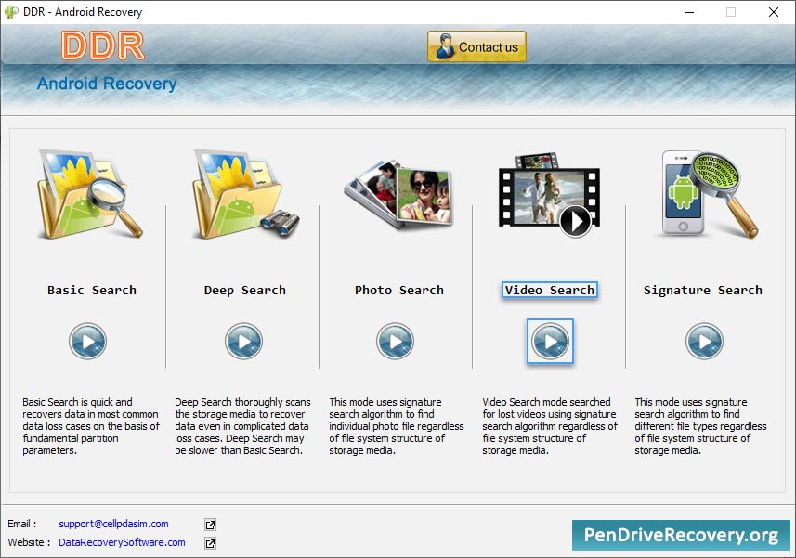Start Signature Search with its play button
The image size is (796, 558).
[704, 342]
